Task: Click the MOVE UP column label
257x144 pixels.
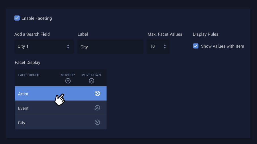Action: pyautogui.click(x=68, y=75)
